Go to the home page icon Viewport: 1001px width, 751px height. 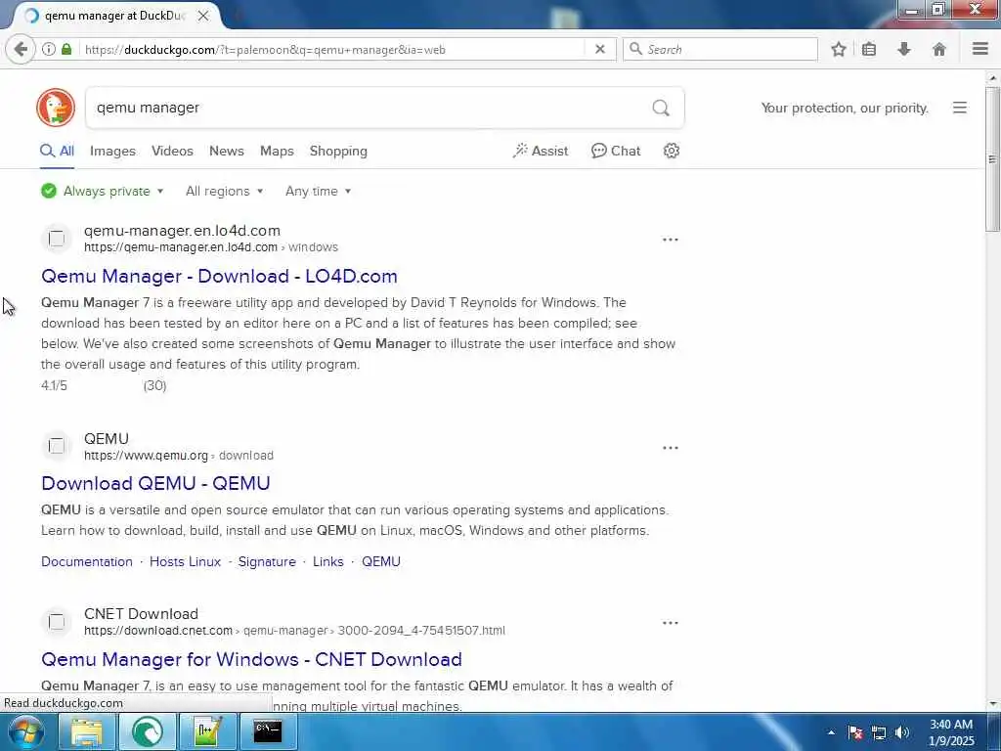[x=939, y=49]
